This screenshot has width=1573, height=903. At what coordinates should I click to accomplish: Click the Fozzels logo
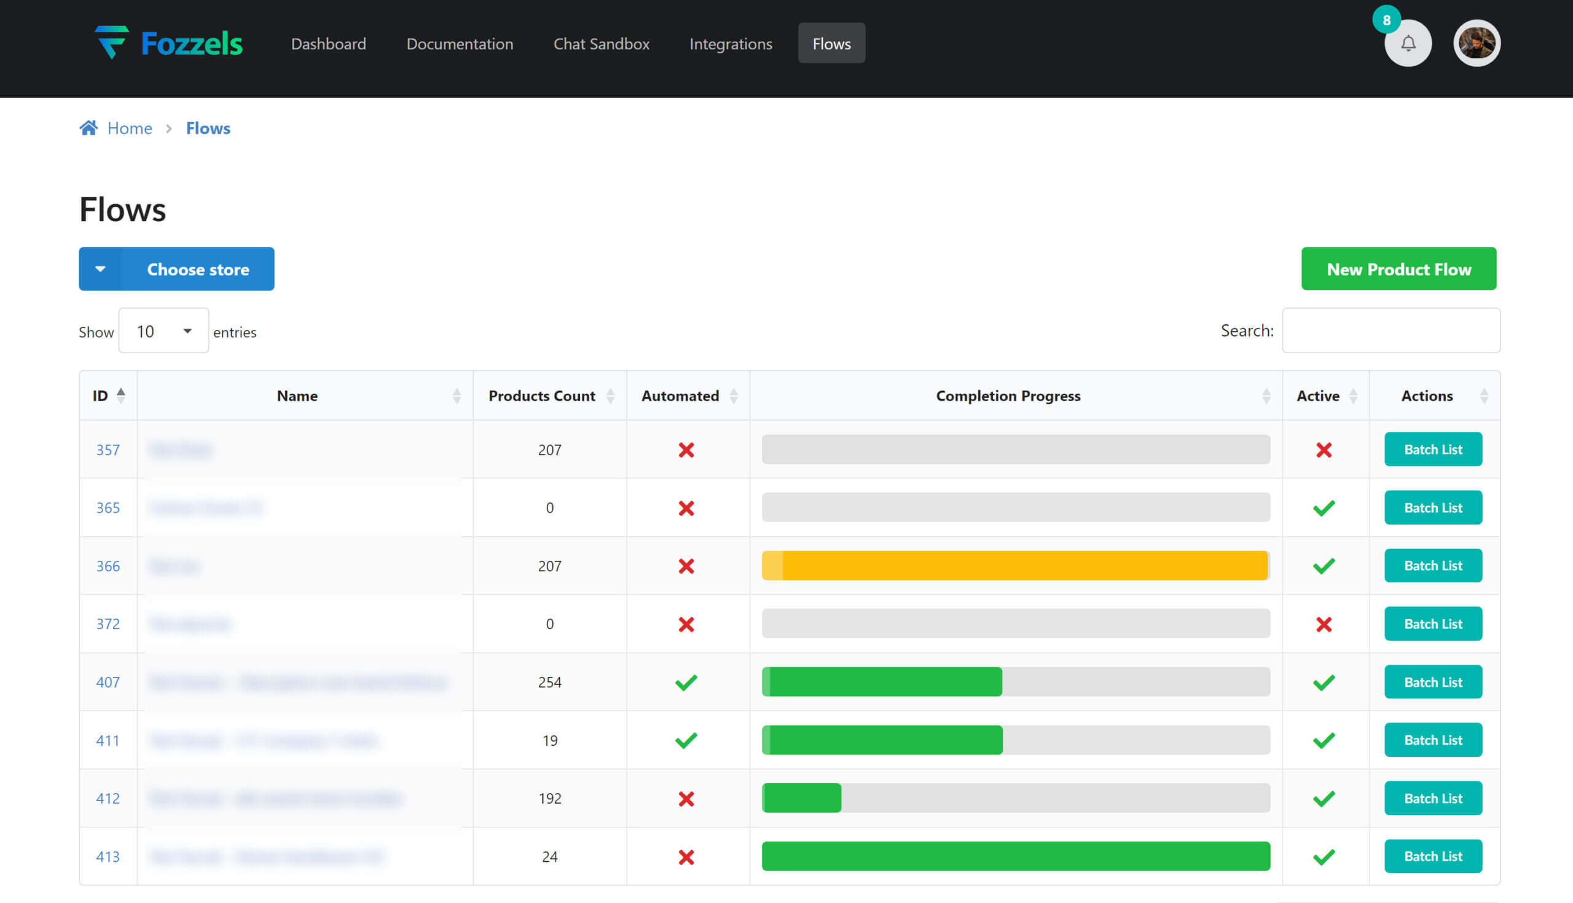[169, 44]
